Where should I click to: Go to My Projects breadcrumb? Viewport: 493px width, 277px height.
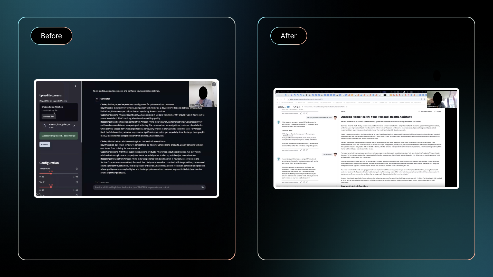(297, 107)
